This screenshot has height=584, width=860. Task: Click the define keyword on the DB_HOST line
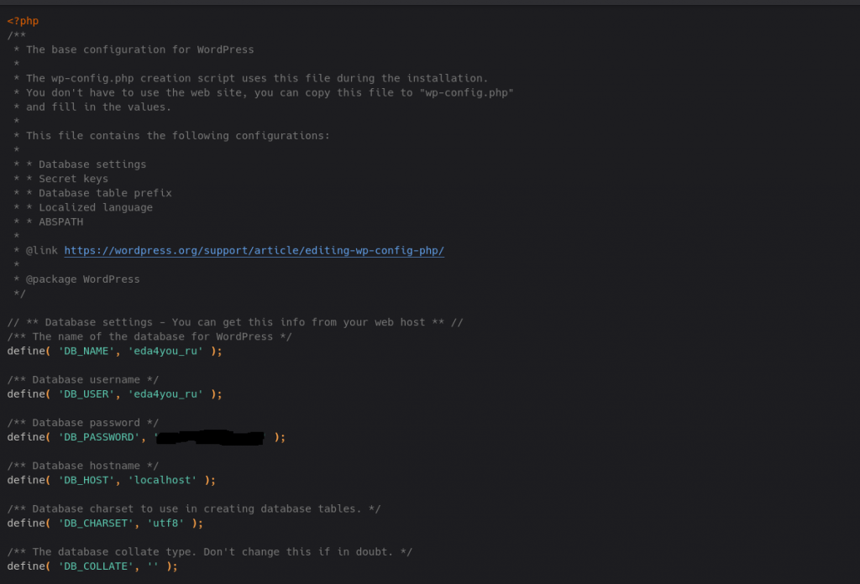(26, 480)
